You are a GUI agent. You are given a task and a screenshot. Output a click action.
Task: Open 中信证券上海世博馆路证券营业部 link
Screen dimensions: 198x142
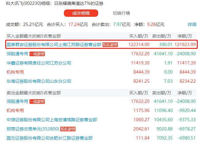52,120
